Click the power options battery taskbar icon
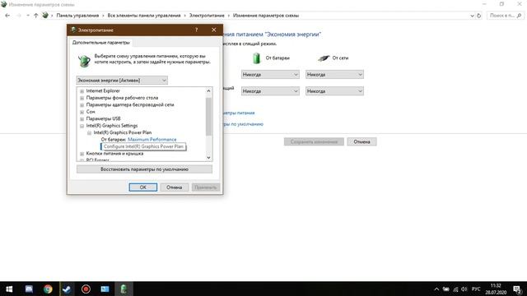Viewport: 527px width, 296px height. 124,289
